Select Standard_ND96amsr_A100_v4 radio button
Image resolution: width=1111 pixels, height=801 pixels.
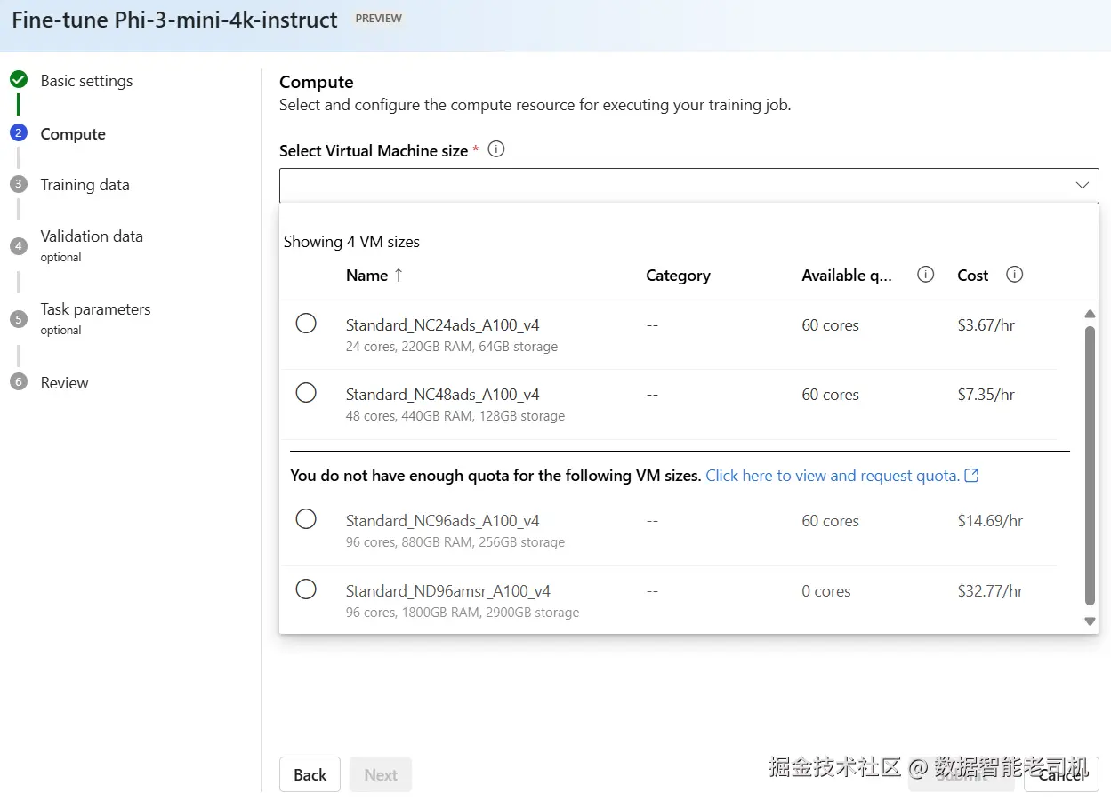coord(306,589)
